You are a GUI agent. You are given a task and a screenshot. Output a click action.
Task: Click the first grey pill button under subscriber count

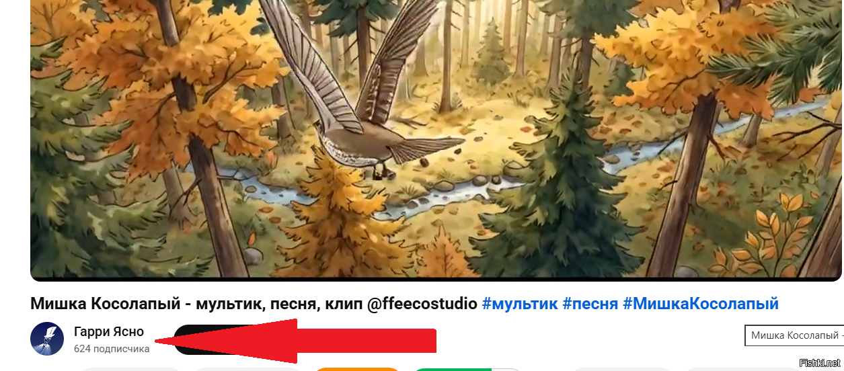[130, 369]
